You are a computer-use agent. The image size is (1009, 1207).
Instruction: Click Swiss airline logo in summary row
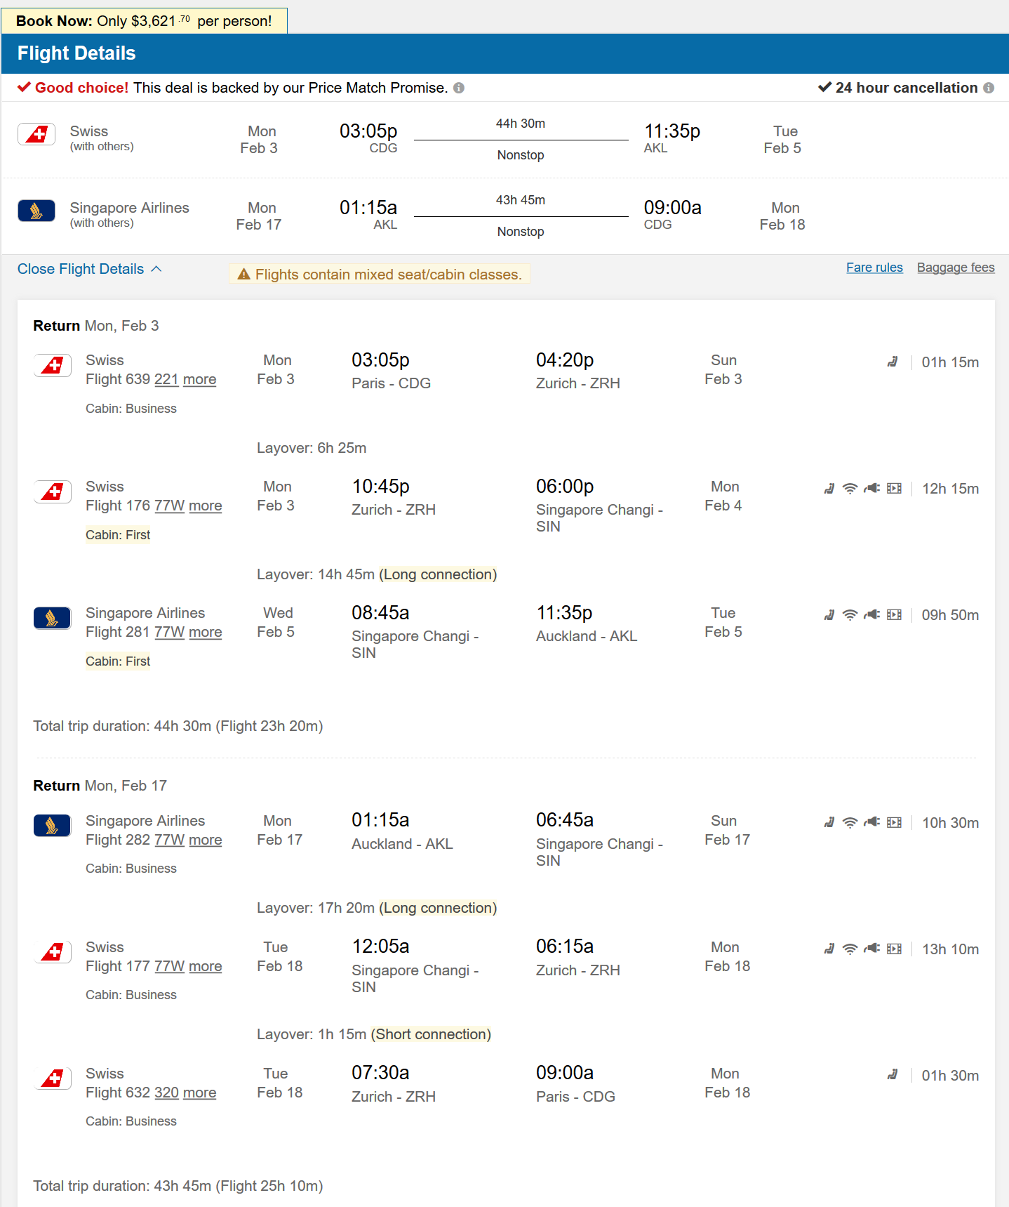point(36,134)
